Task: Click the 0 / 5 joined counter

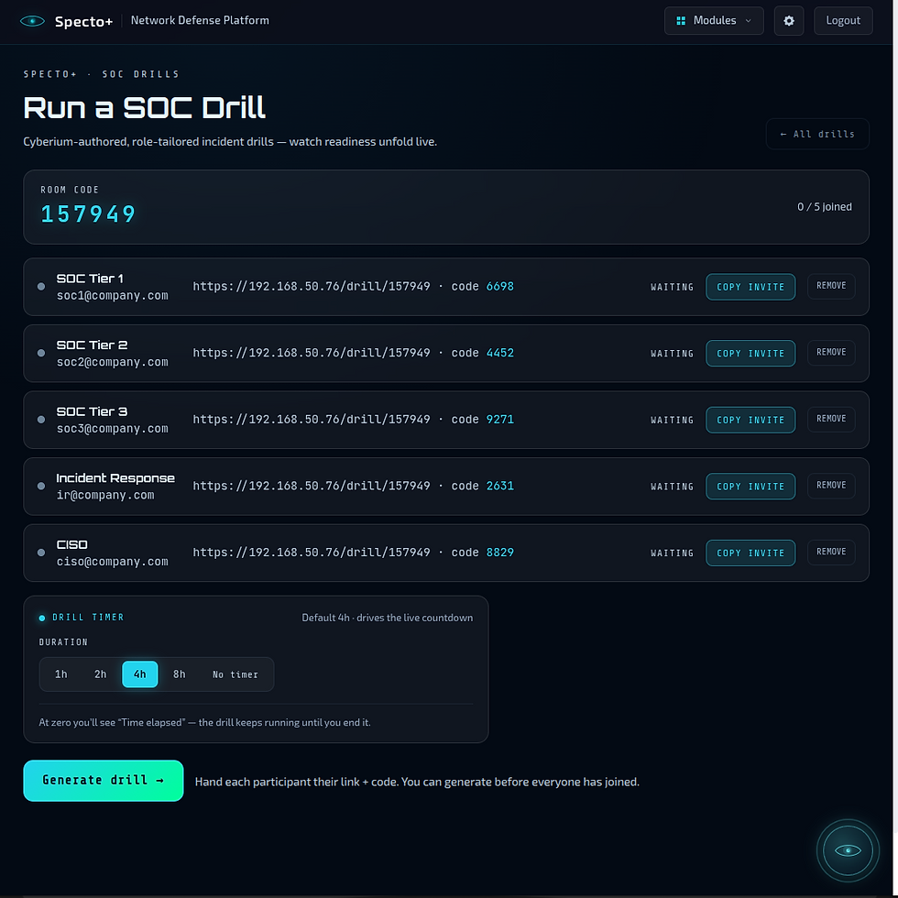Action: coord(824,207)
